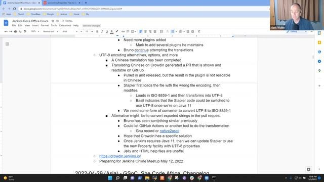This screenshot has height=182, width=324.
Task: Collapse the menus with the chevron
Action: (x=311, y=31)
